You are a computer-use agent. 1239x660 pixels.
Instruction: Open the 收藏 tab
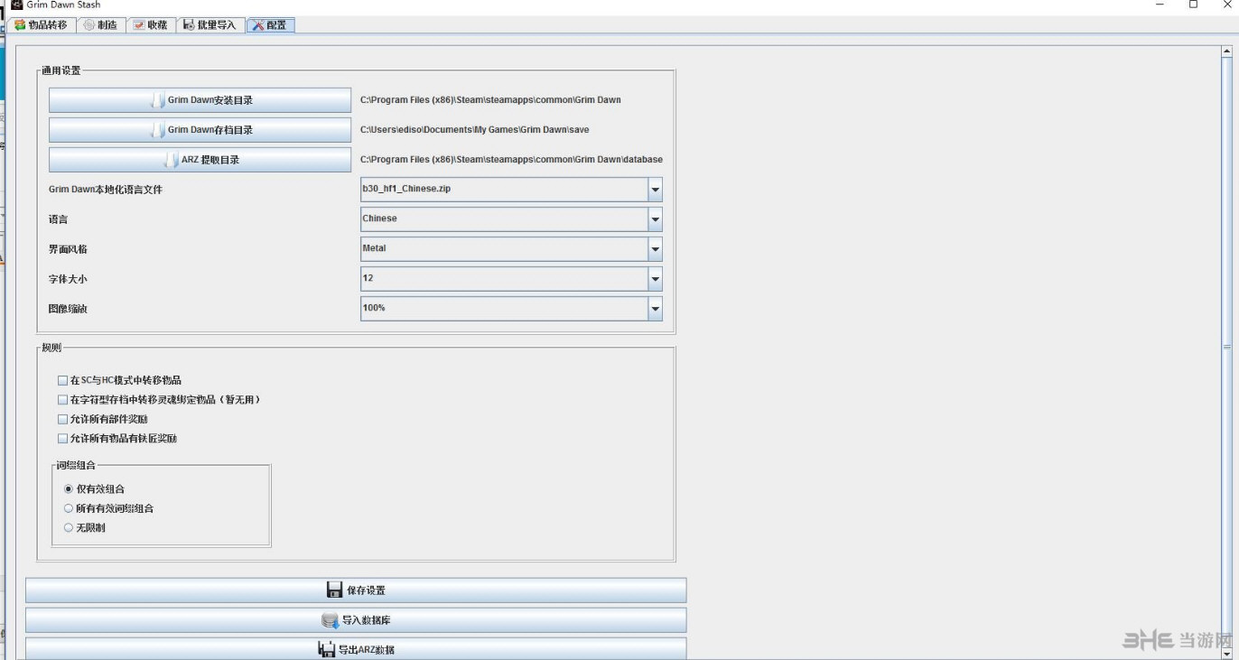click(x=150, y=25)
